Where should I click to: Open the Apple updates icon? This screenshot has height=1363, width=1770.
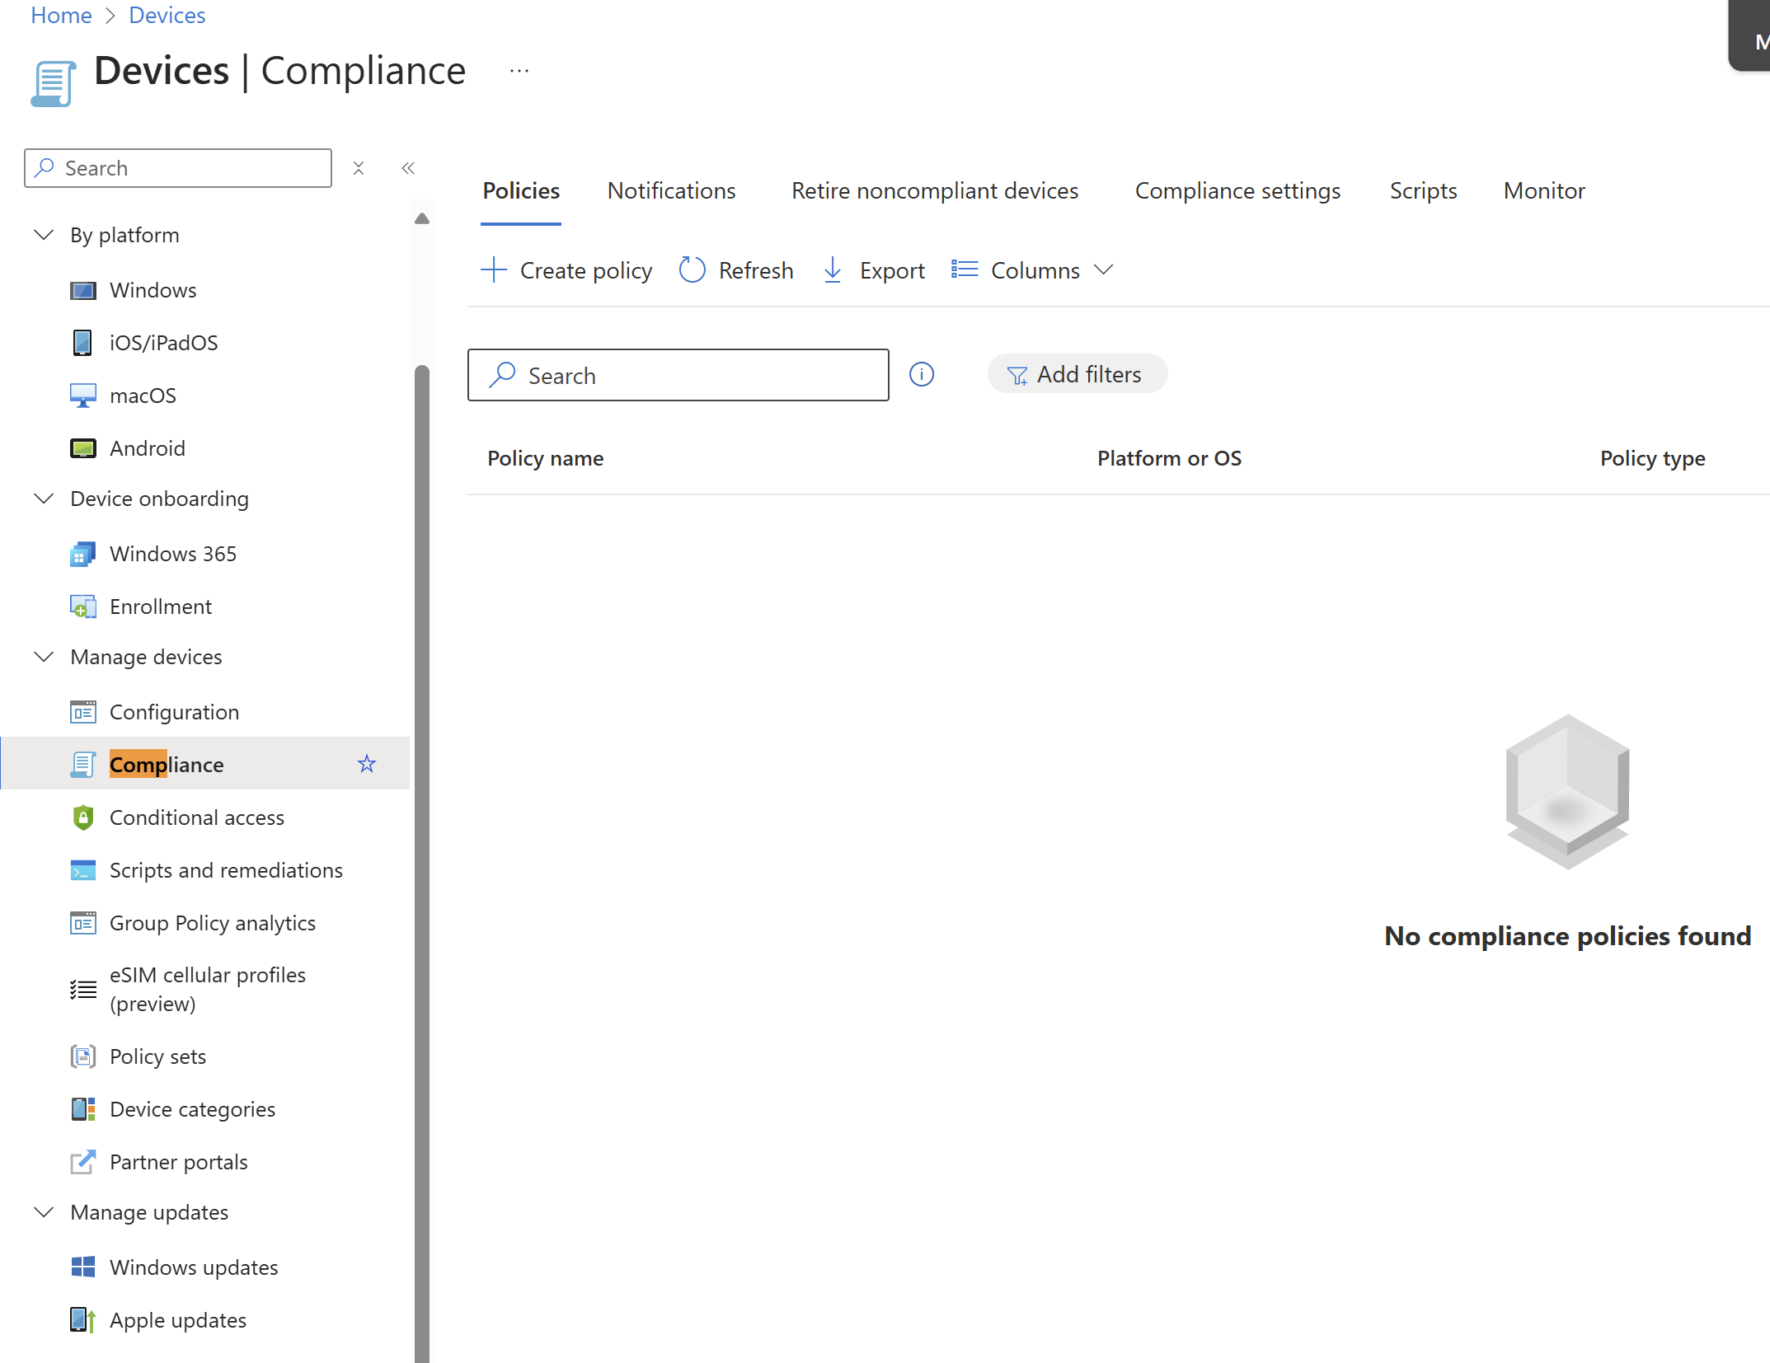[x=82, y=1320]
